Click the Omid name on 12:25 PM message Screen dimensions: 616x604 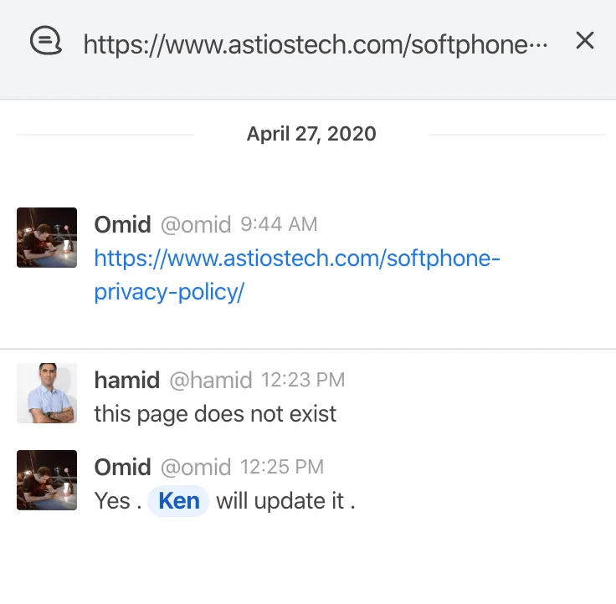tap(122, 467)
